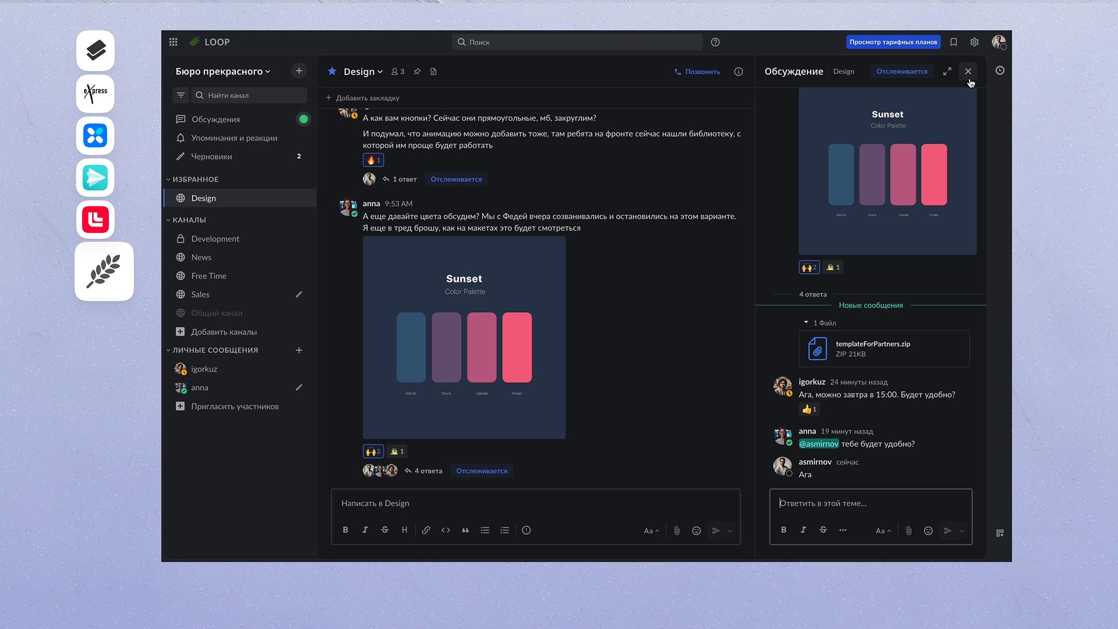Screen dimensions: 1118x629
Task: Collapse the 'КАНАЛЫ' sidebar section
Action: coord(186,220)
